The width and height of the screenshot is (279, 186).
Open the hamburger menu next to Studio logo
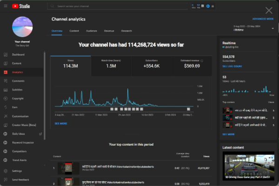(x=5, y=6)
